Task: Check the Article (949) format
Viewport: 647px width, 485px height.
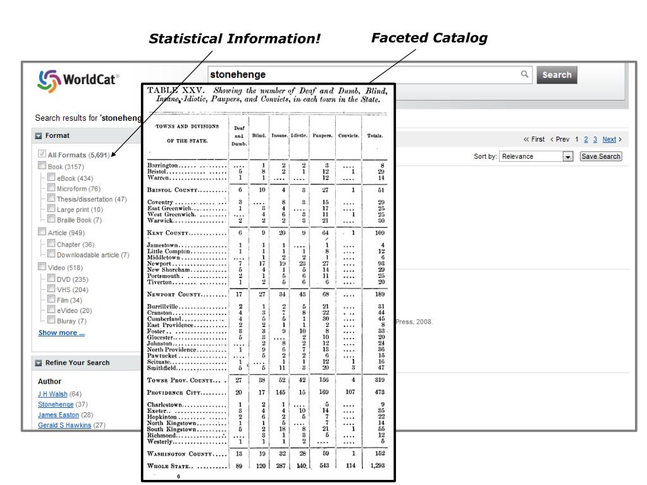Action: (42, 231)
